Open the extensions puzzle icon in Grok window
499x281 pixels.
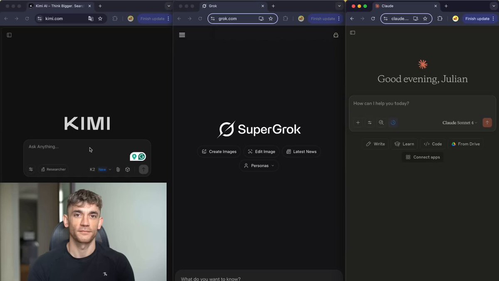coord(286,19)
